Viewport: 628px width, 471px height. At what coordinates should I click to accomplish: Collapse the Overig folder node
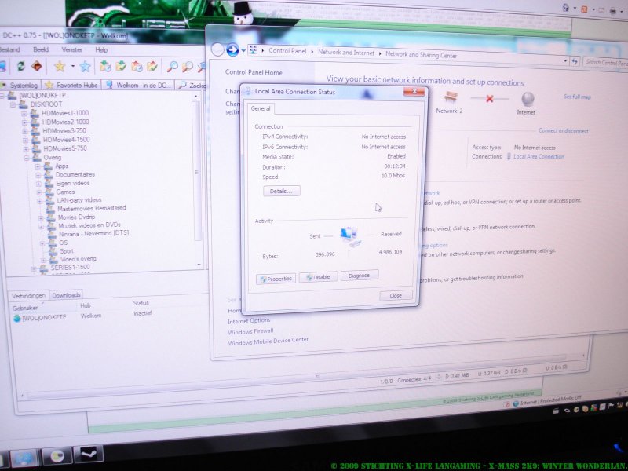(x=27, y=159)
